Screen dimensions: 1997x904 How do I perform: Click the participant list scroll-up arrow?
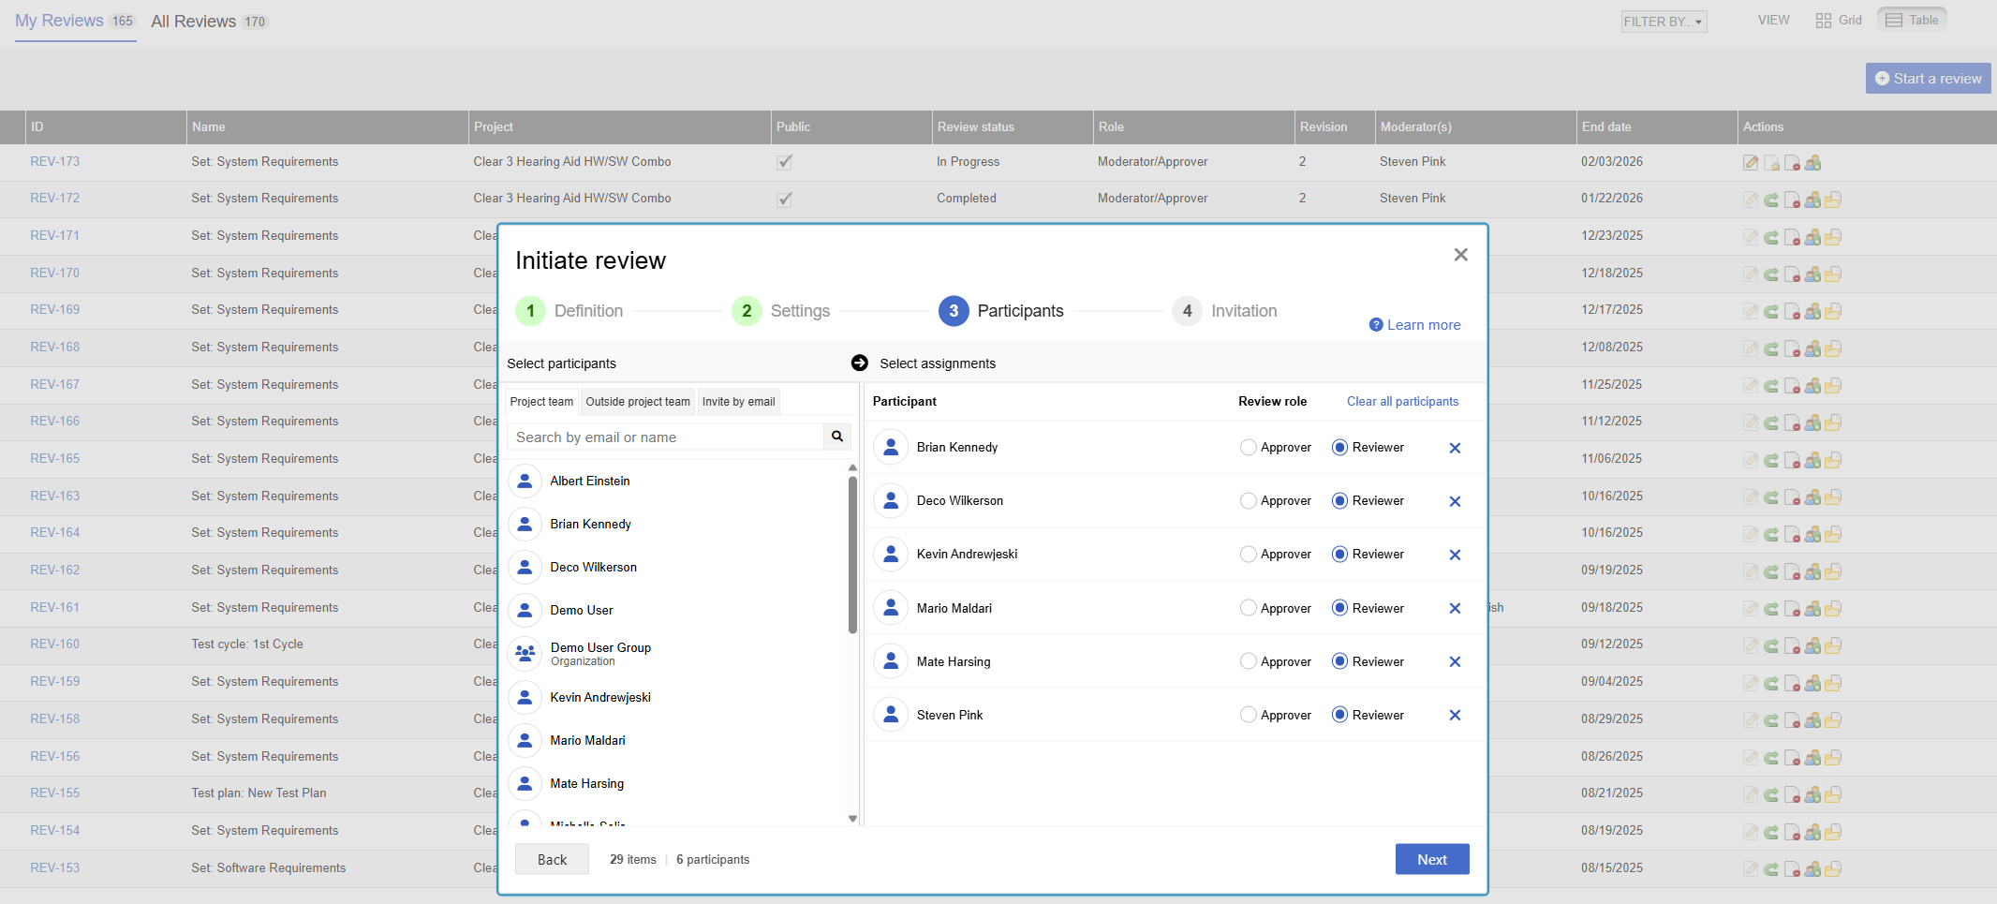pos(852,467)
